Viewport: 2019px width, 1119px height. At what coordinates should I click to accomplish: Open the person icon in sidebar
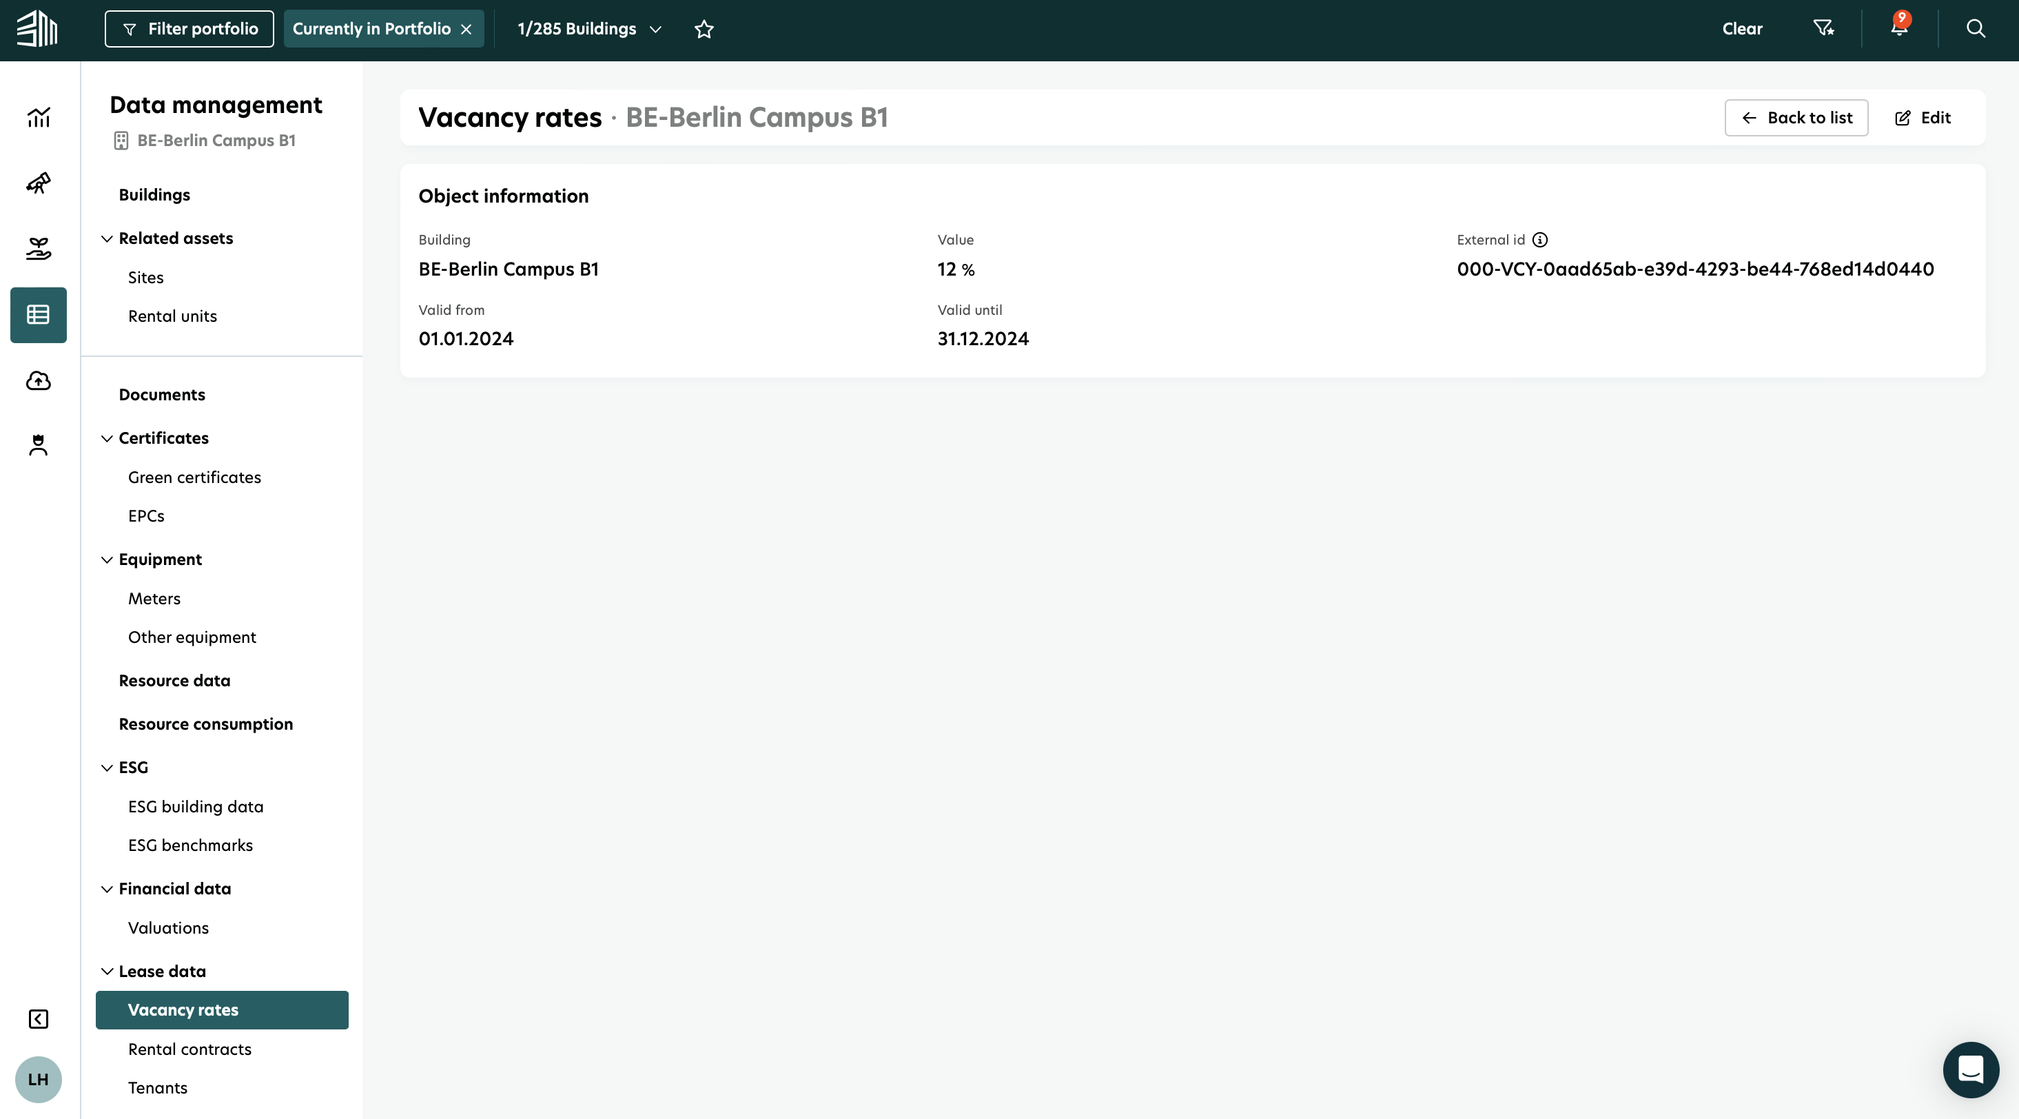click(x=39, y=445)
